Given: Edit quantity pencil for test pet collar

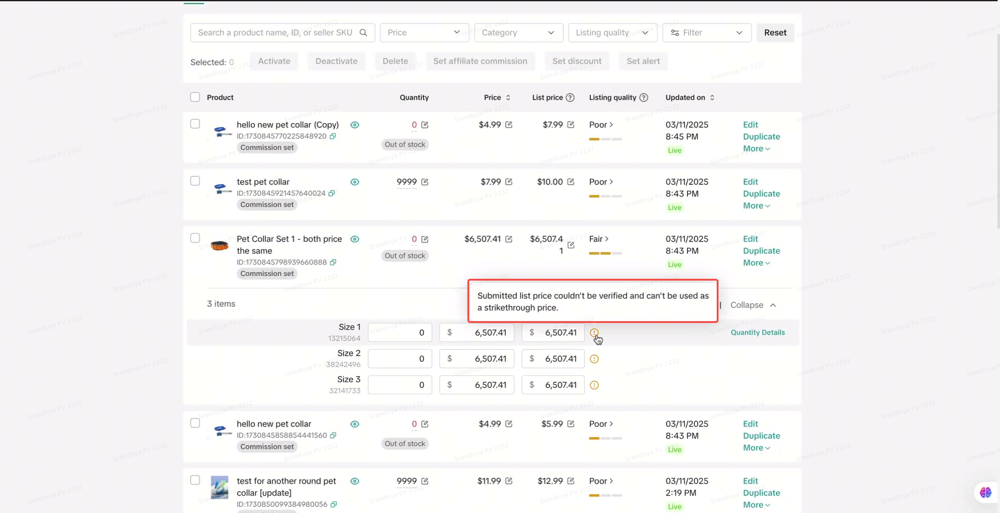Looking at the screenshot, I should coord(425,182).
